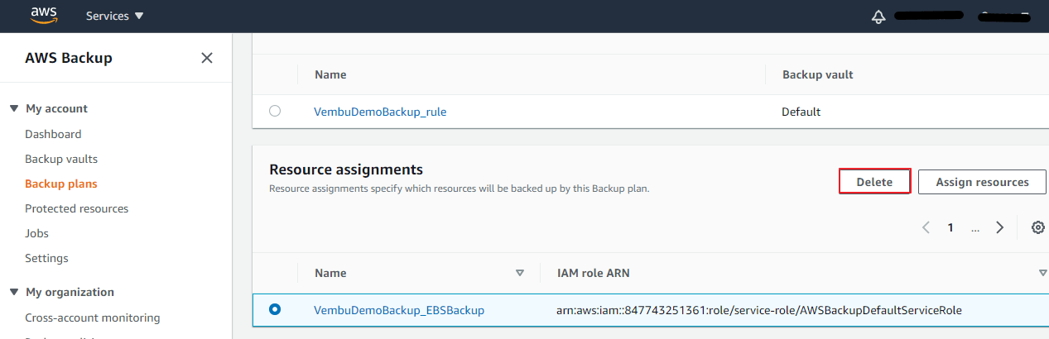Click the AWS logo in header
Viewport: 1049px width, 339px height.
43,16
